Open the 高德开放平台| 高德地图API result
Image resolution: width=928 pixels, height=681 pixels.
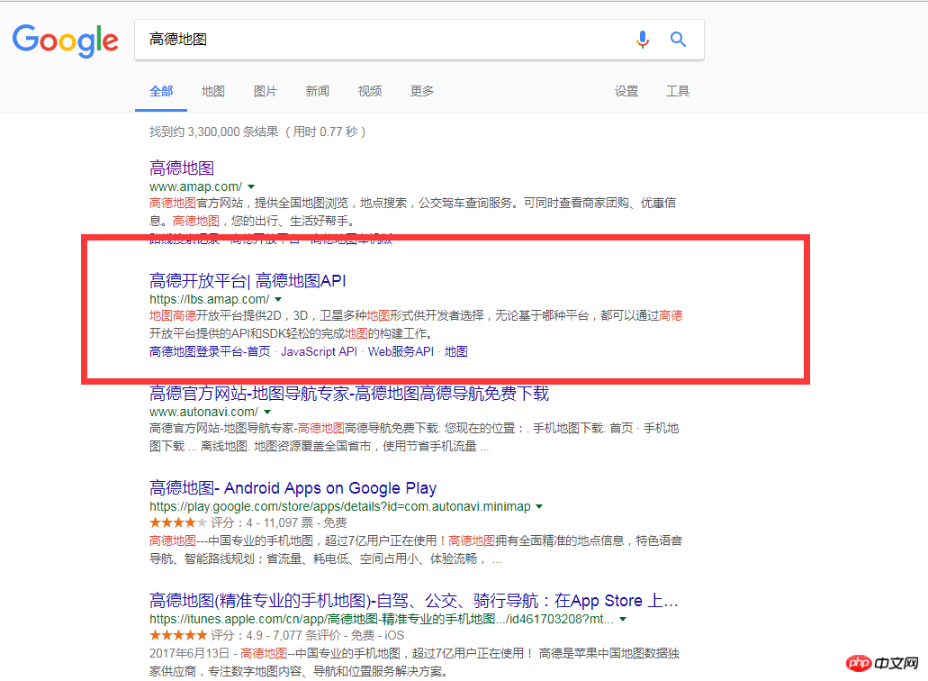coord(248,281)
